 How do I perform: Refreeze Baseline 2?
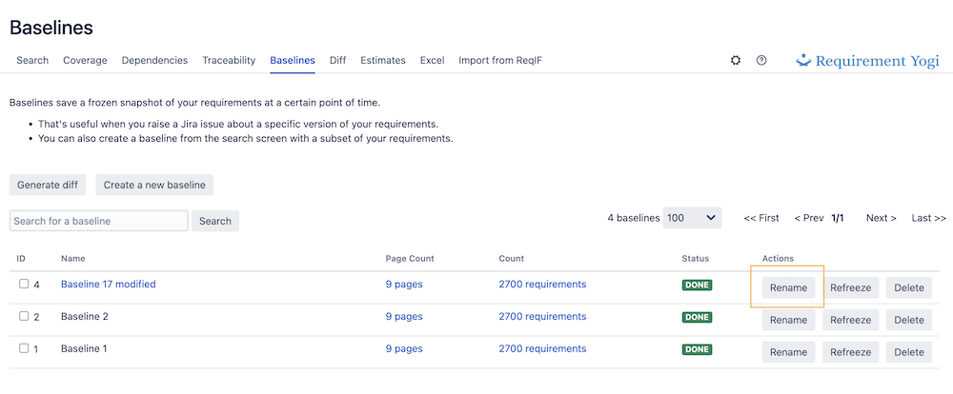pos(850,321)
